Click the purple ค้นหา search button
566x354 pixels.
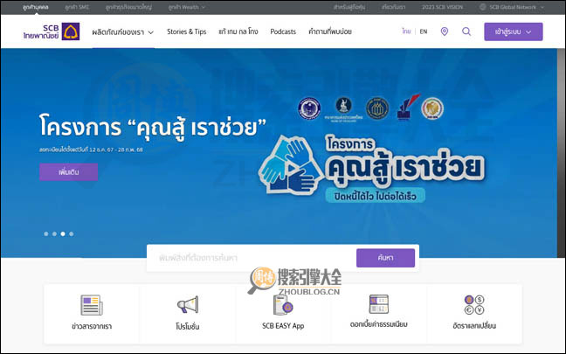point(385,258)
